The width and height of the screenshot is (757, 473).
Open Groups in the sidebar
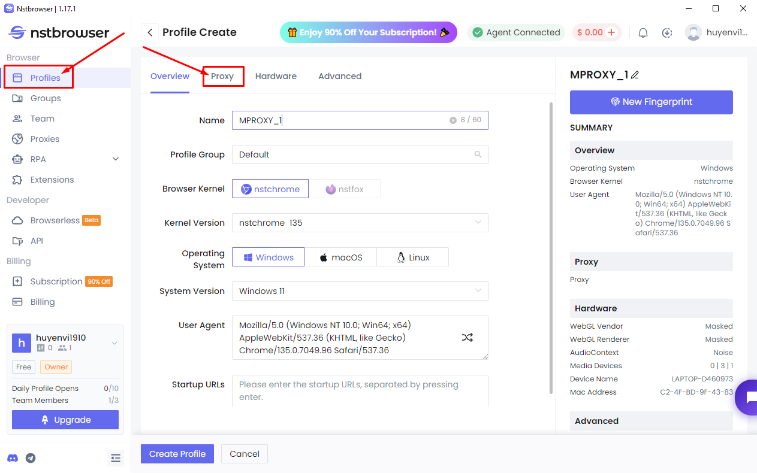coord(46,98)
